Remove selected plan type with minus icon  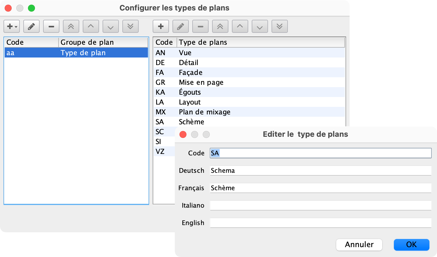coord(200,26)
